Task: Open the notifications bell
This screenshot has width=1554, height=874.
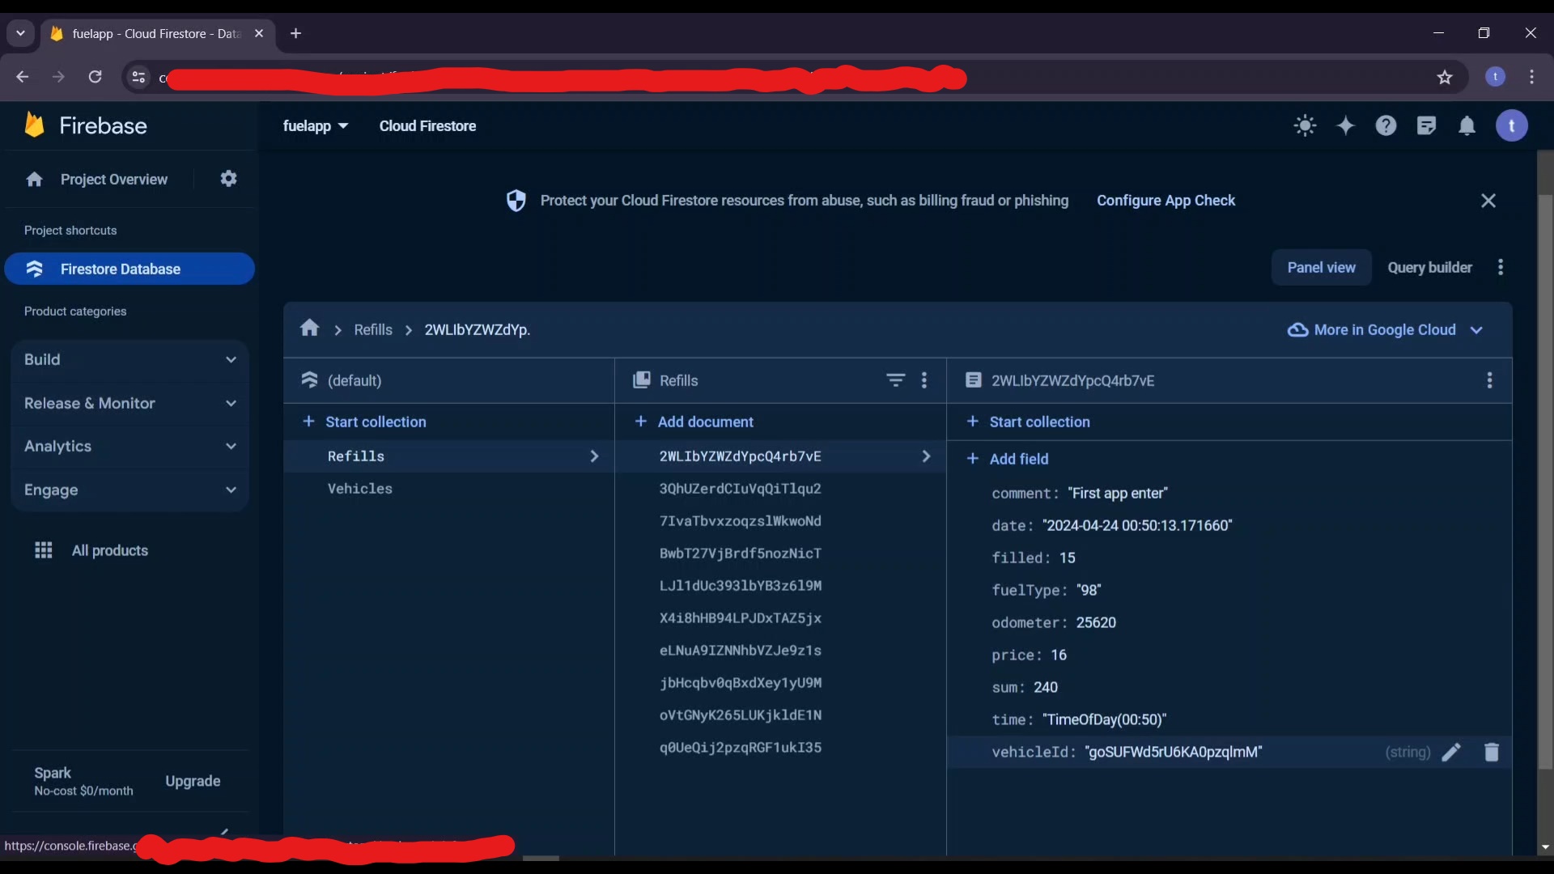Action: pos(1467,125)
